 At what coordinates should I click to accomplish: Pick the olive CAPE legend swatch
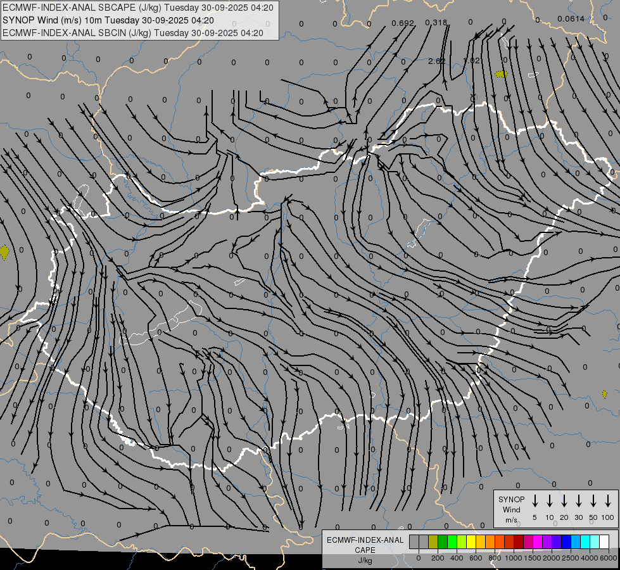[433, 541]
